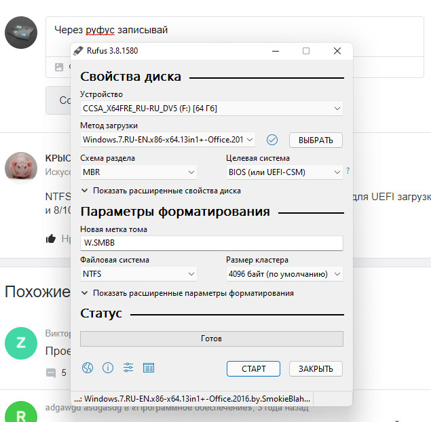Viewport: 431px width, 422px height.
Task: Click the comment text field "Через руфус записывай"
Action: [234, 37]
